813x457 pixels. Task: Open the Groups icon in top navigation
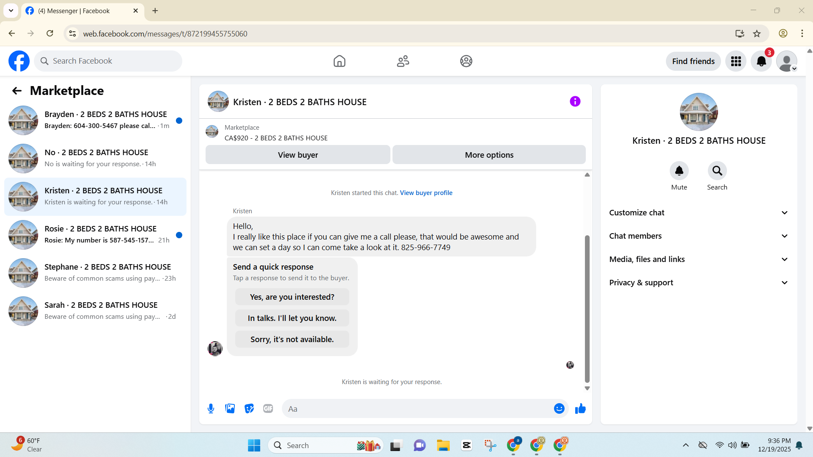466,61
